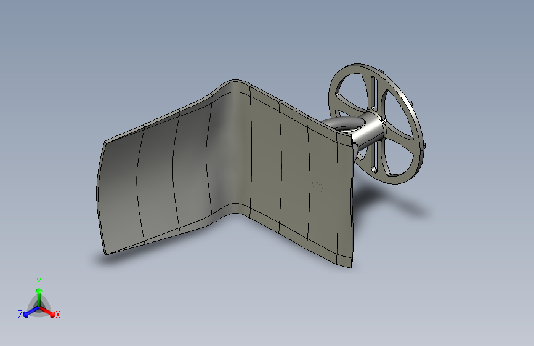Click the small dotted mark on blade face
The image size is (534, 346).
click(317, 187)
